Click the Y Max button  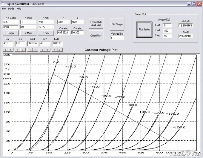[28, 33]
